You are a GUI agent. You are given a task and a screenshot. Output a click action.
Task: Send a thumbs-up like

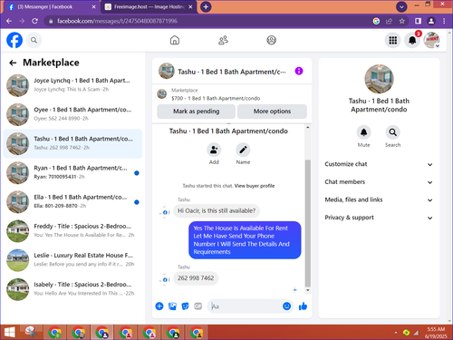click(x=303, y=306)
